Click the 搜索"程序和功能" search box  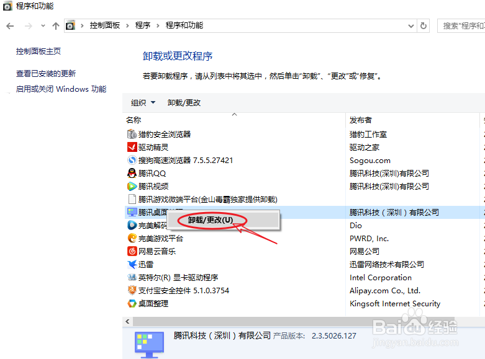(x=461, y=25)
